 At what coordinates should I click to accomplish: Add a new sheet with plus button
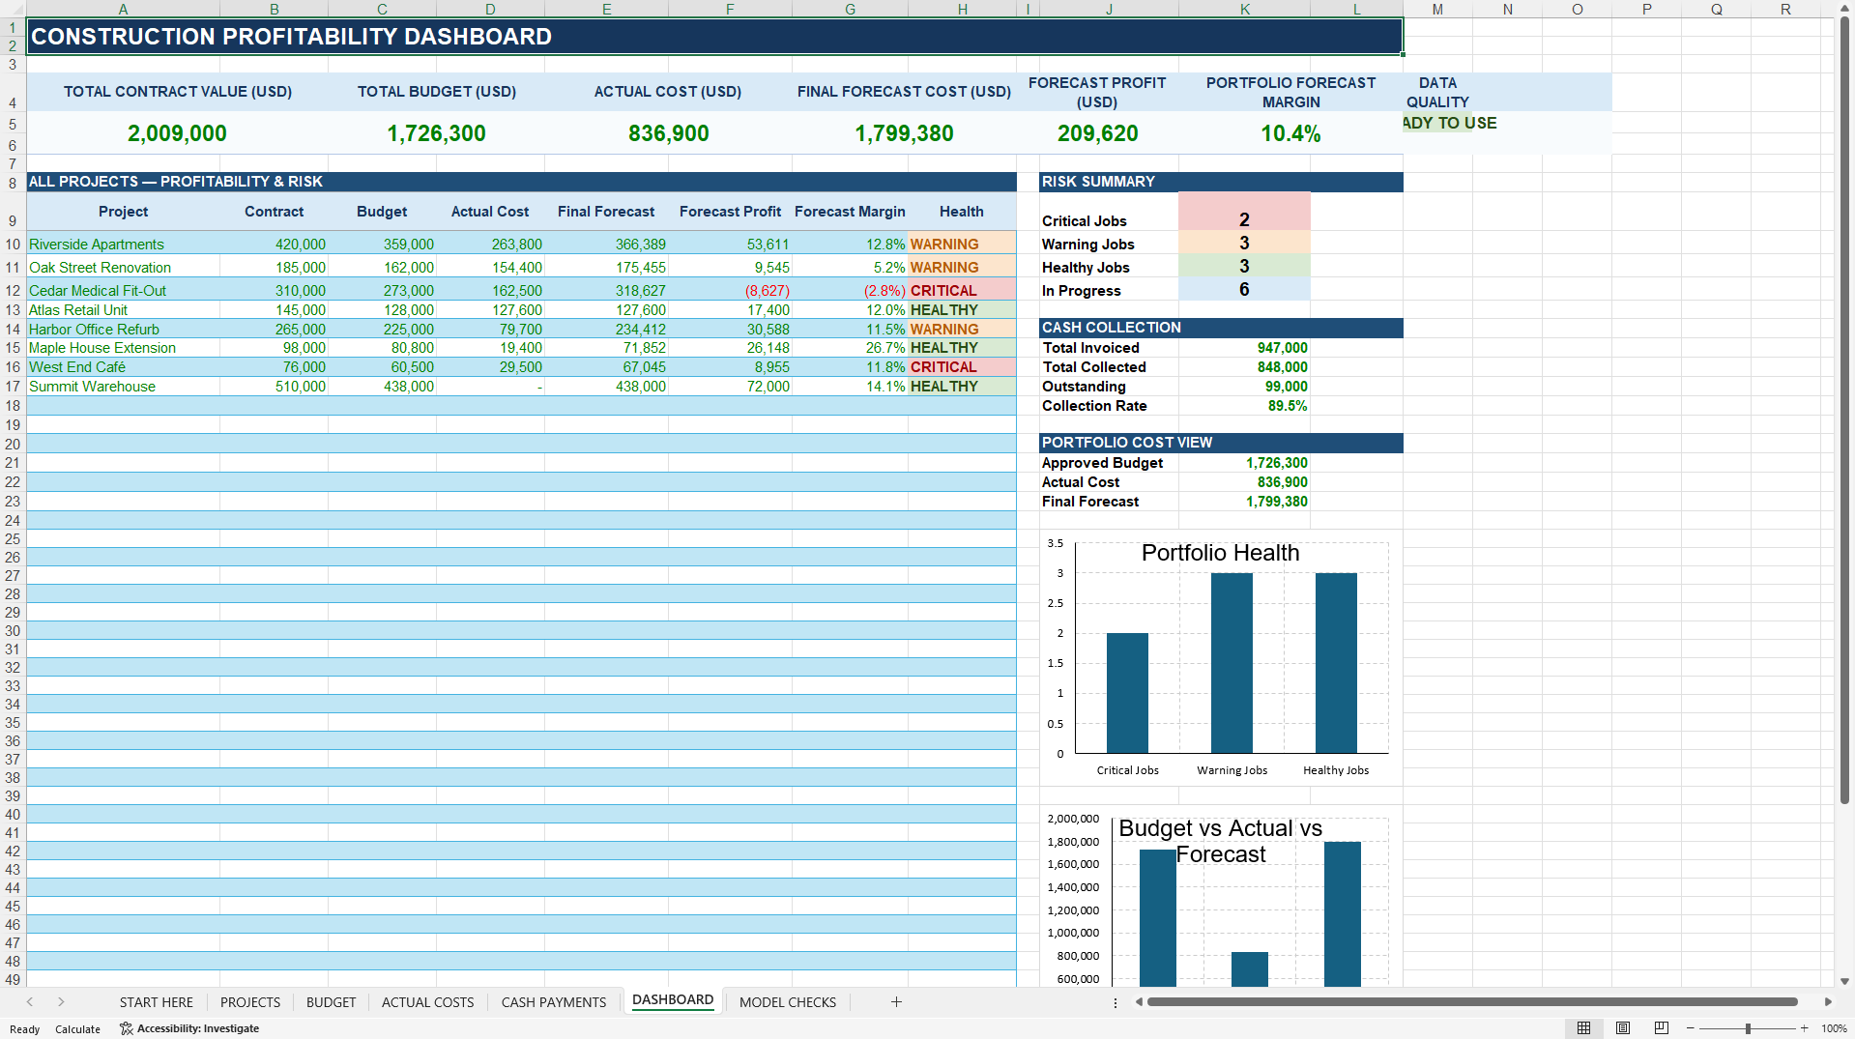click(896, 1002)
